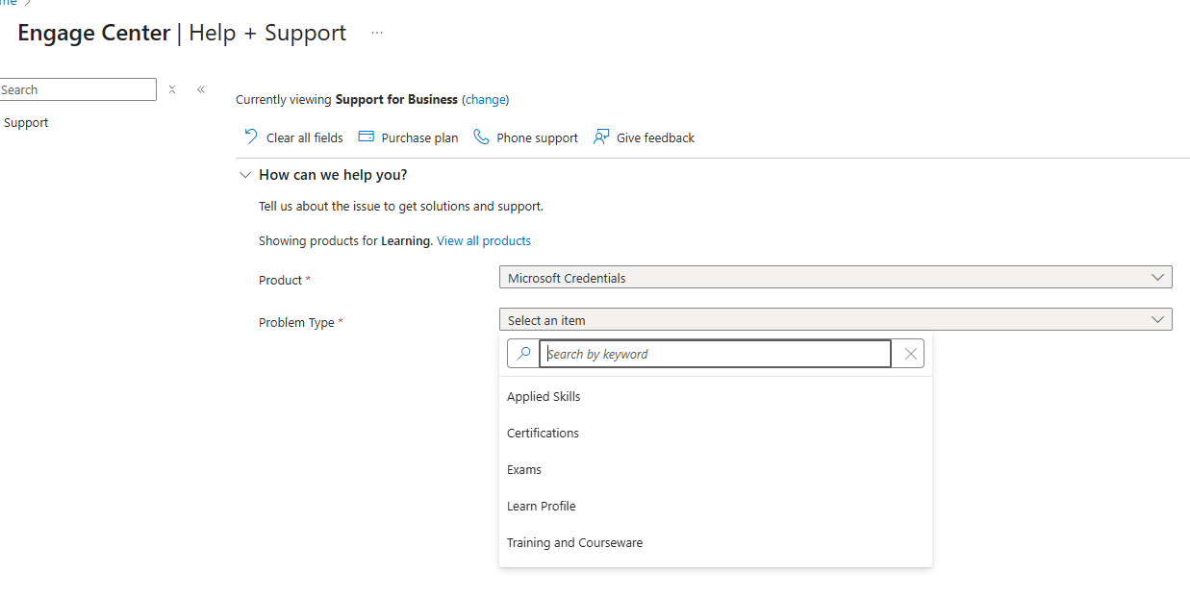Click the change link next to Support for Business
Screen dimensions: 1190x597
pos(486,99)
